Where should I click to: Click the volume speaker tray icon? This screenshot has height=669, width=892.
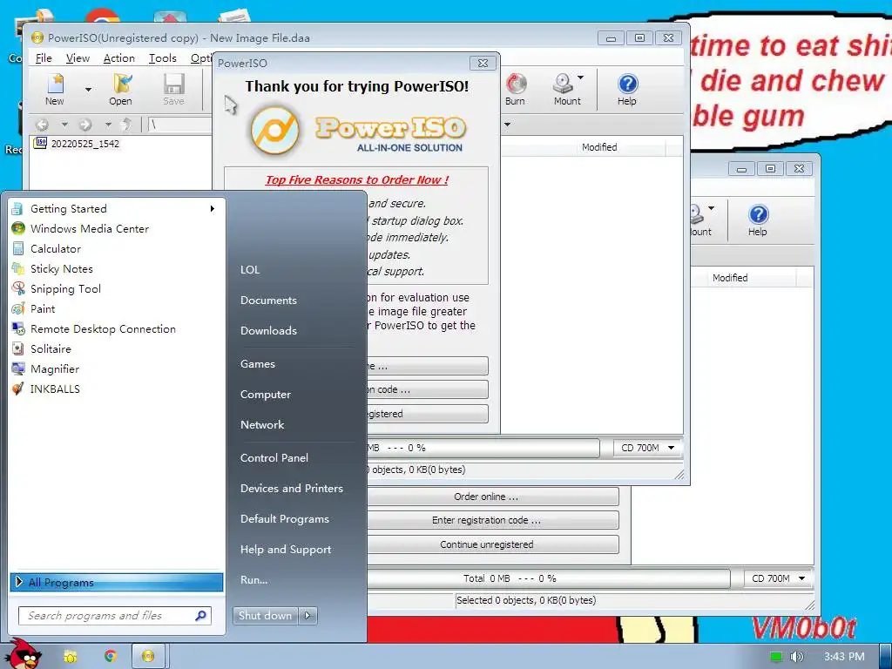(x=797, y=657)
